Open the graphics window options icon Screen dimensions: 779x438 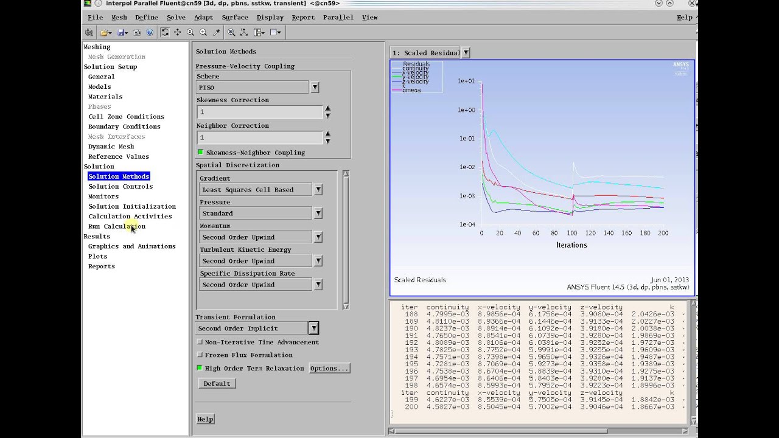(275, 32)
